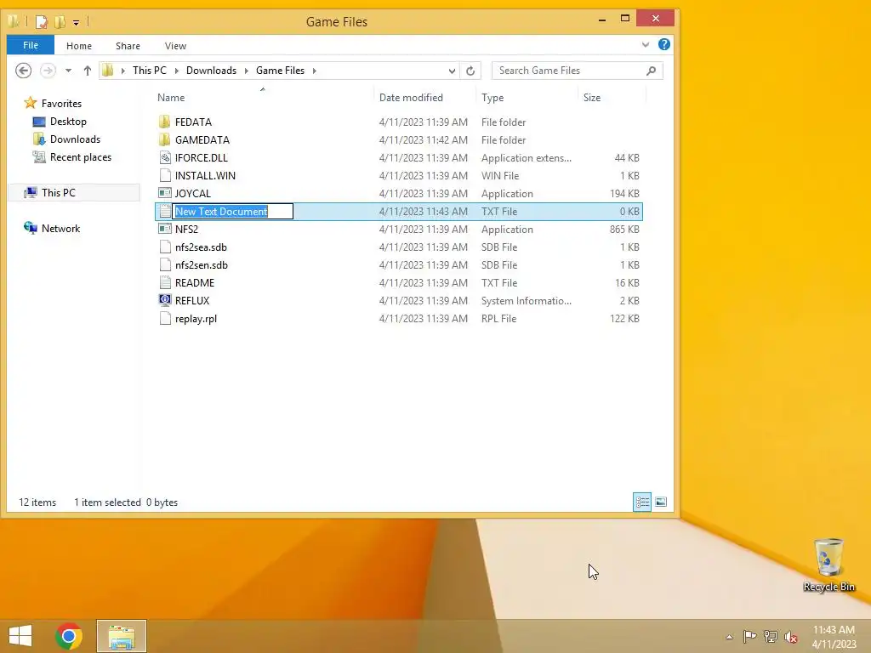Screen dimensions: 871x653
Task: Go back with the Back arrow
Action: coord(23,71)
